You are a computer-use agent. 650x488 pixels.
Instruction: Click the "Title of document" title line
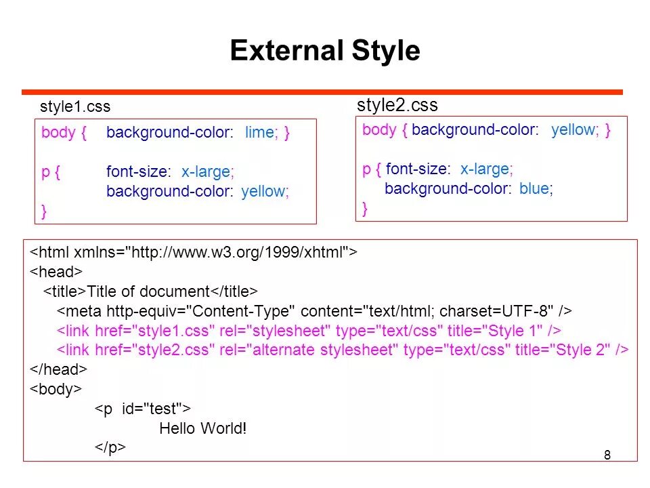click(150, 291)
